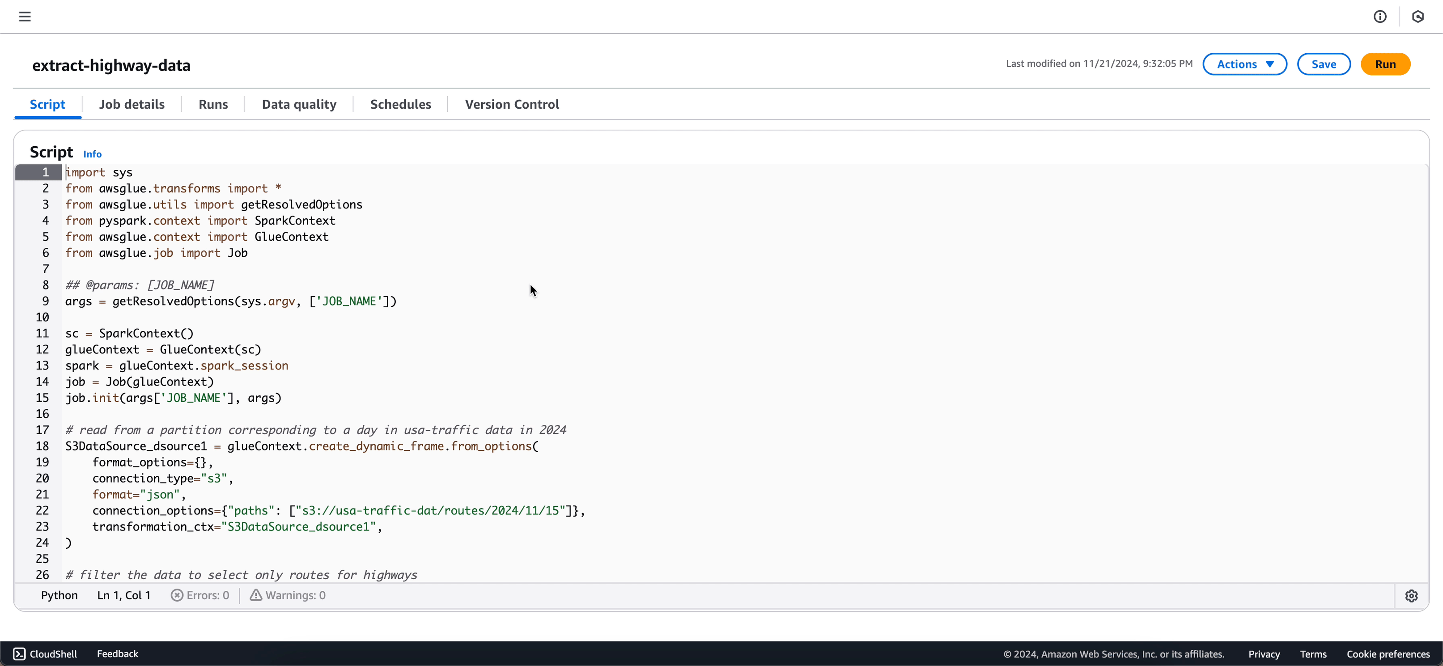Viewport: 1443px width, 666px height.
Task: Switch to the Runs tab
Action: (212, 104)
